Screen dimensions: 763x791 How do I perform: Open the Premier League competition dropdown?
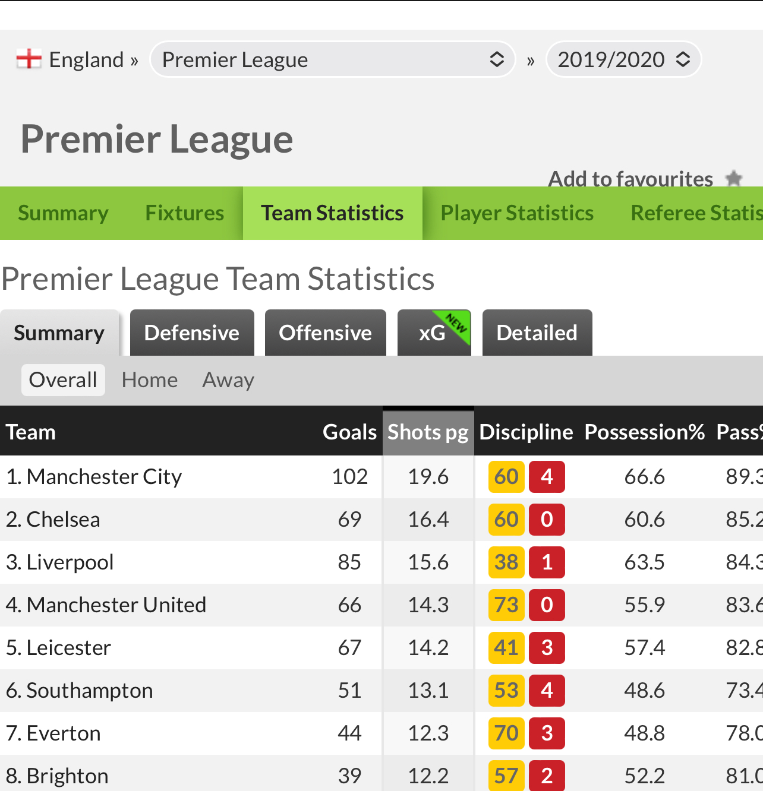333,59
